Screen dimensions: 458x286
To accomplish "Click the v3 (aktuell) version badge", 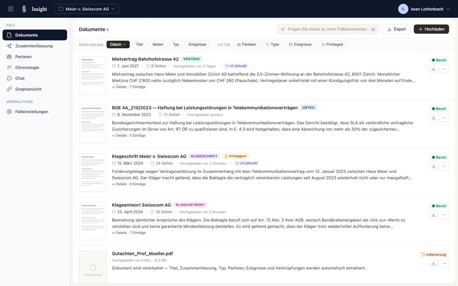I will point(246,163).
